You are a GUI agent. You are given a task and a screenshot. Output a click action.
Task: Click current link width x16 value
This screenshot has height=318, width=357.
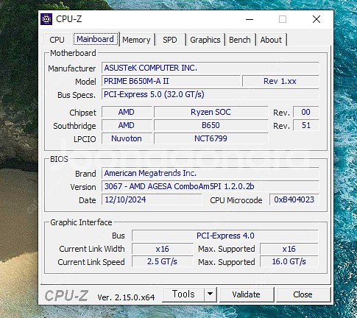point(162,249)
